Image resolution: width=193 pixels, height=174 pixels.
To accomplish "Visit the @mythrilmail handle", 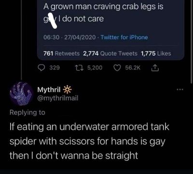I will 57,98.
